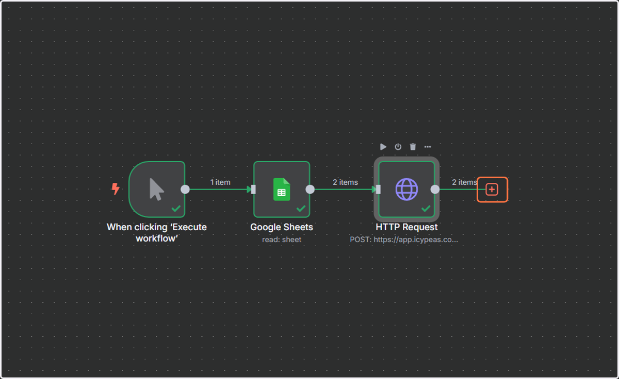619x379 pixels.
Task: Click the output connector of HTTP Request node
Action: coord(435,189)
